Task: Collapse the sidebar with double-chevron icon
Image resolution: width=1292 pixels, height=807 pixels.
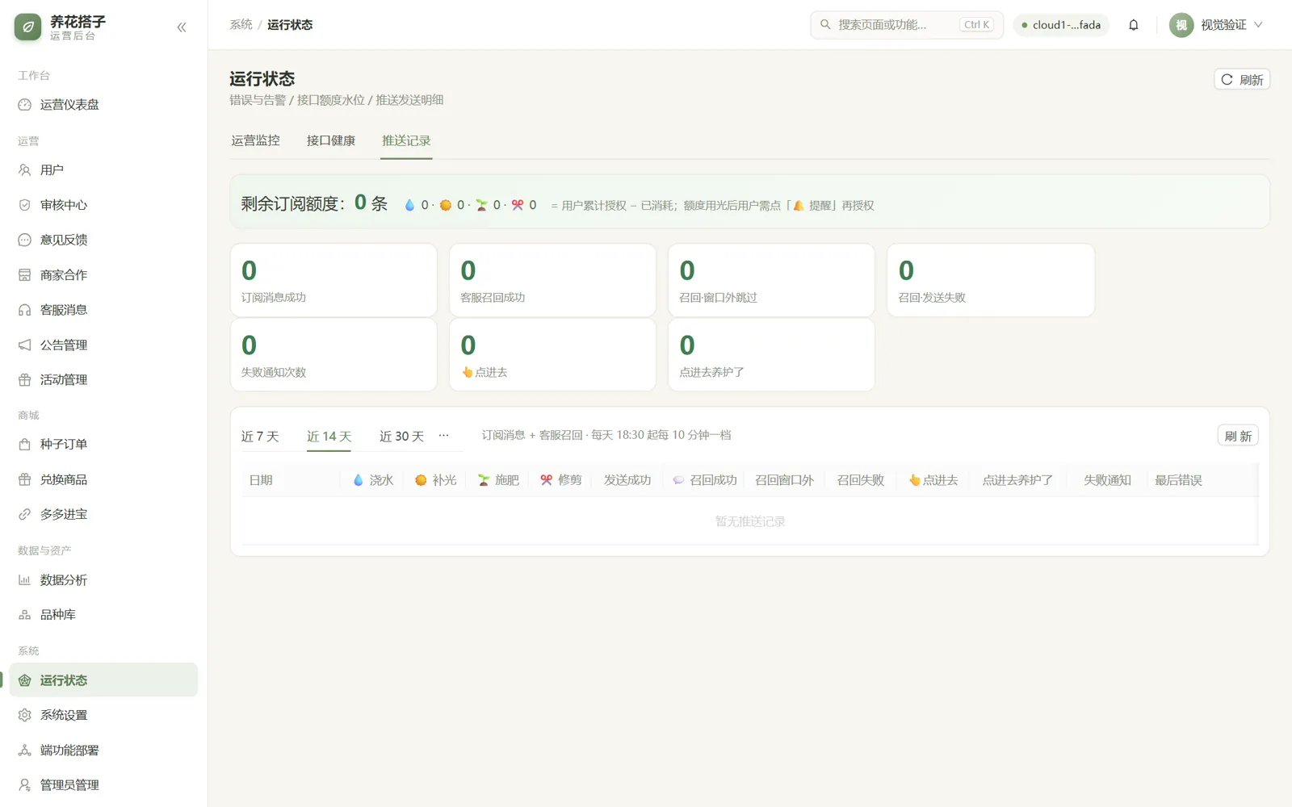Action: coord(182,27)
